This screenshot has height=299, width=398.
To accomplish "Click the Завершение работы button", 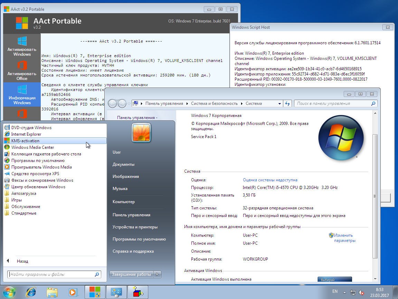I will tap(132, 274).
